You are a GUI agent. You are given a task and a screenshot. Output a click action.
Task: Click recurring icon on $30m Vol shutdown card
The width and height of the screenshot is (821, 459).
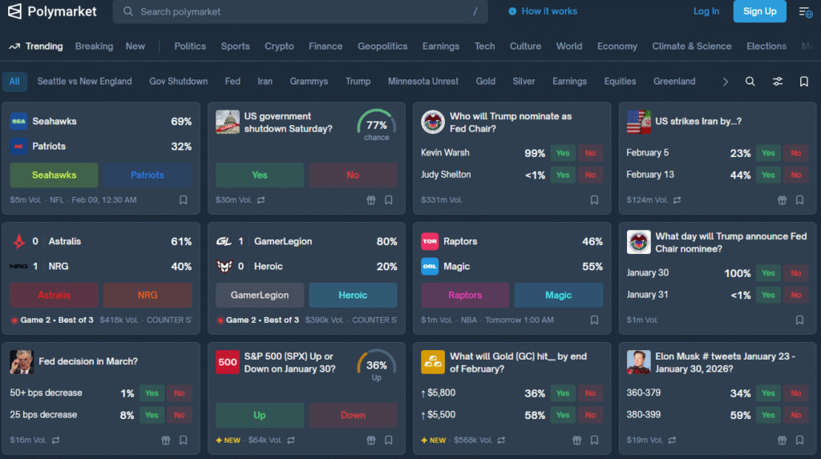pyautogui.click(x=261, y=200)
